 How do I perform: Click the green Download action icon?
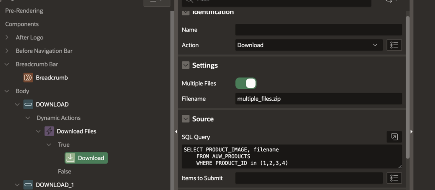click(x=70, y=158)
